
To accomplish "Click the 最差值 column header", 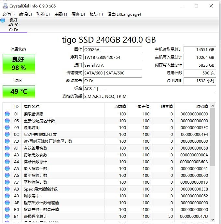I will tap(139, 106).
